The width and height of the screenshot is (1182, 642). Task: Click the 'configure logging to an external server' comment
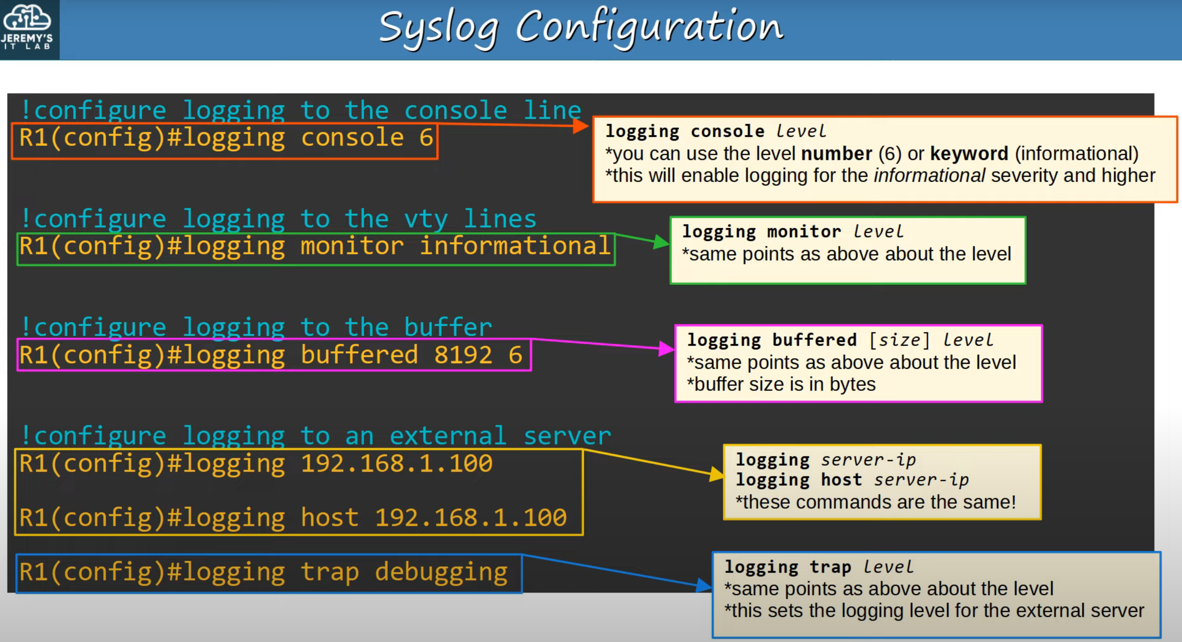coord(316,436)
